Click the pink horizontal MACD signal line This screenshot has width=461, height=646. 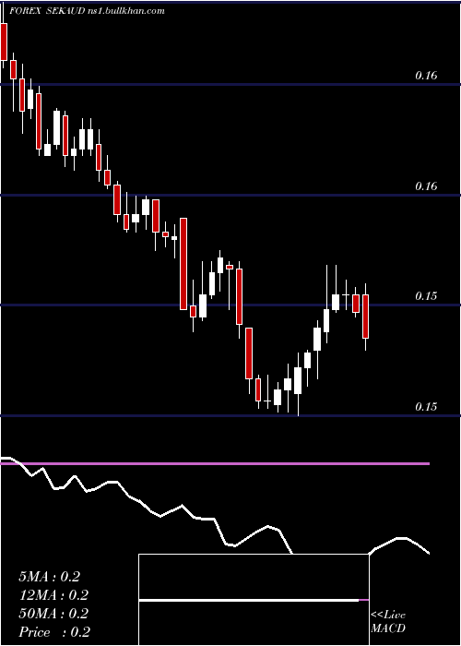click(x=215, y=463)
